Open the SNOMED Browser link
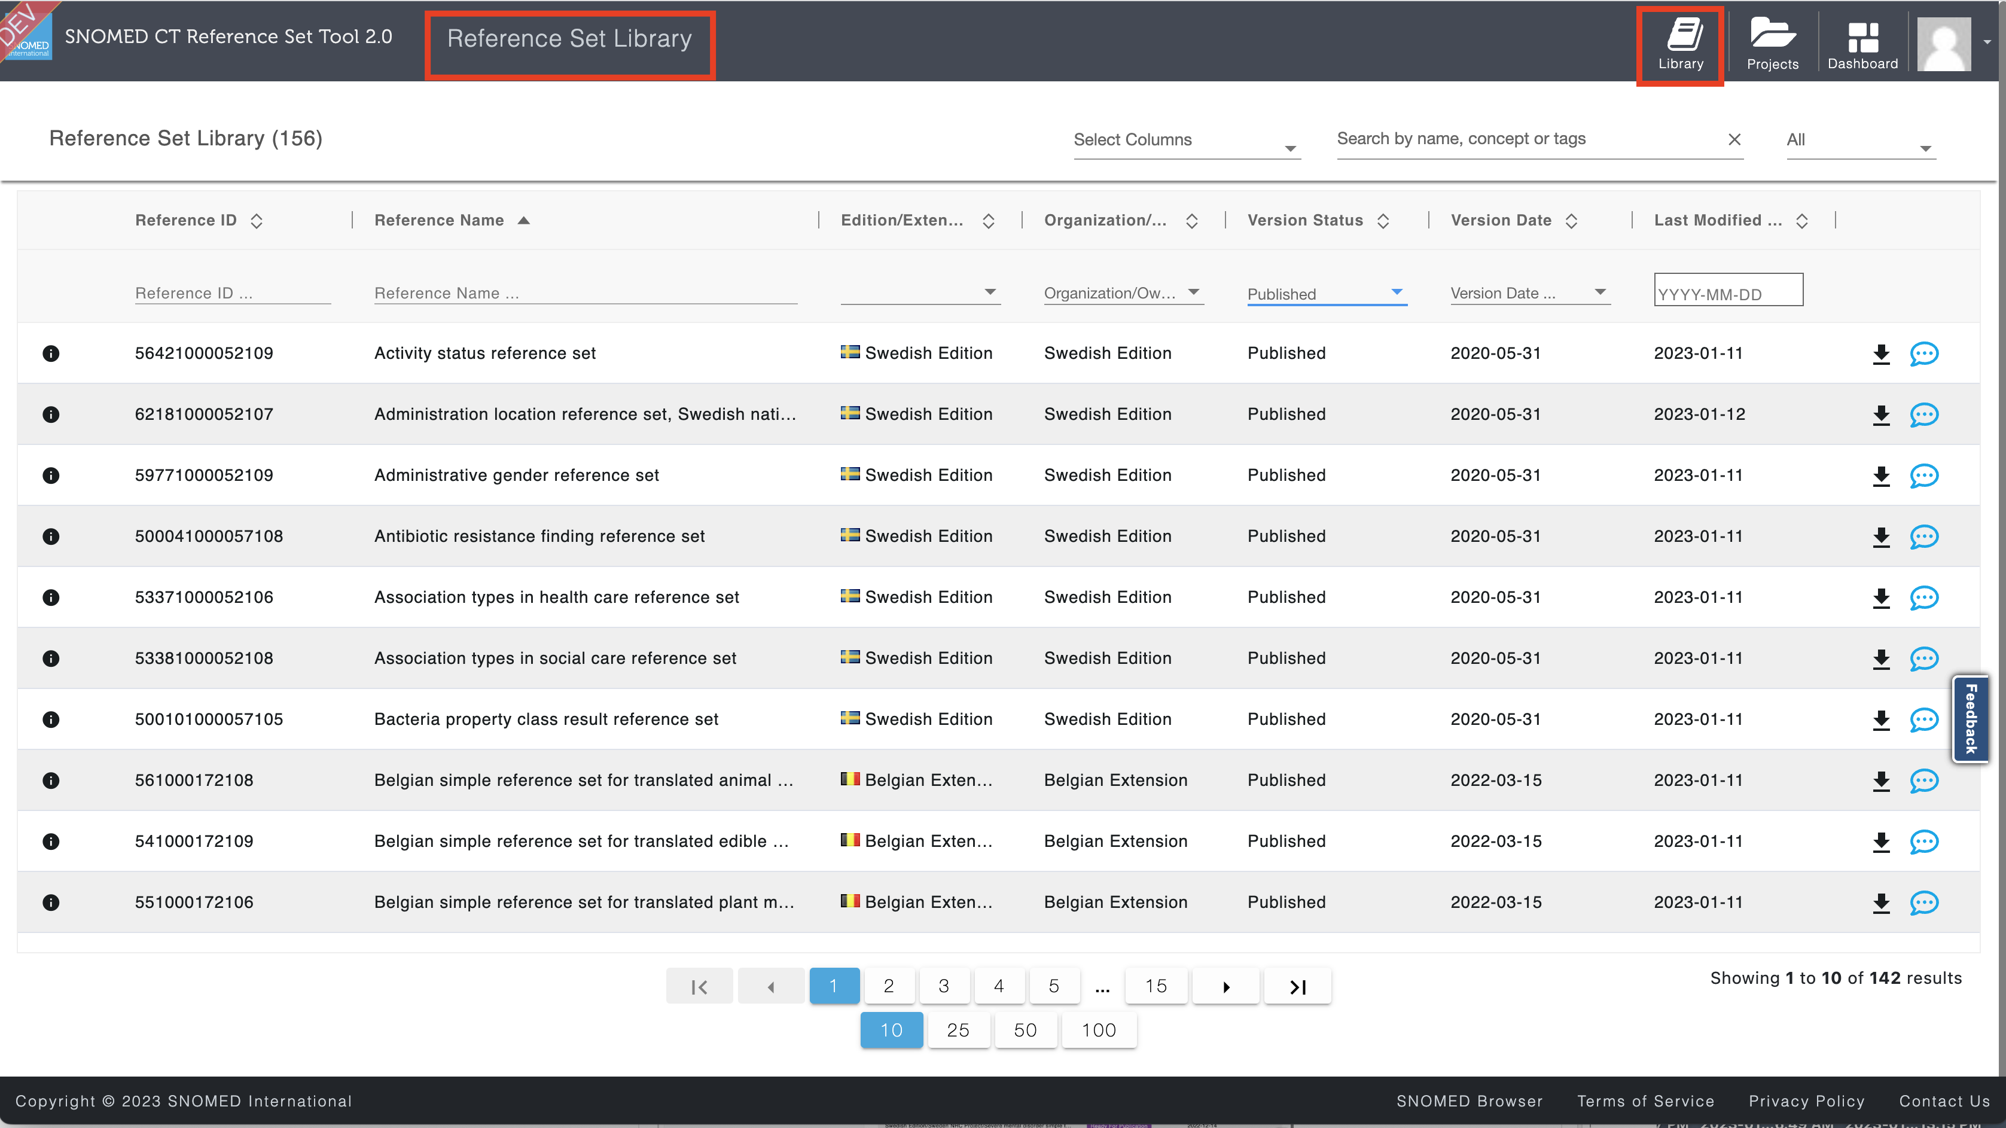Screen dimensions: 2006x1128 [1470, 1102]
